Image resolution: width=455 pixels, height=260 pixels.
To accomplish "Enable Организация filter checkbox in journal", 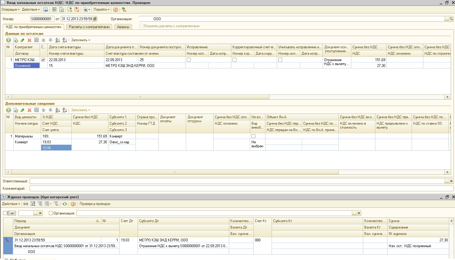I will (51, 213).
